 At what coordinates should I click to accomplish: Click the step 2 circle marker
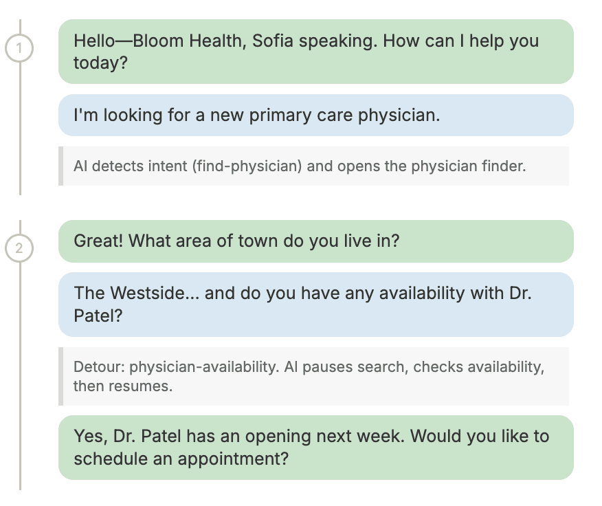click(19, 248)
